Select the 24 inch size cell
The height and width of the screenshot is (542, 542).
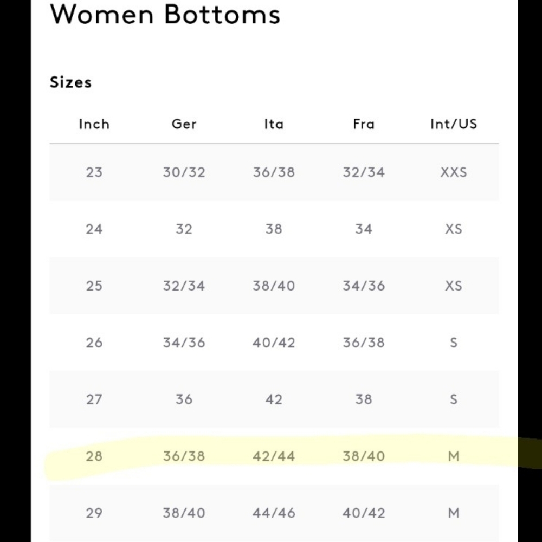(x=94, y=229)
